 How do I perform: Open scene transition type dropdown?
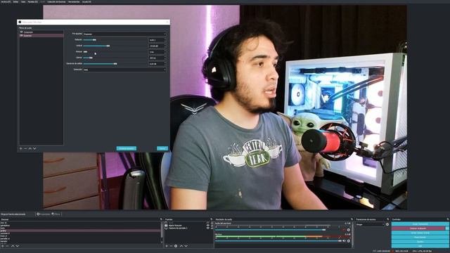point(370,224)
